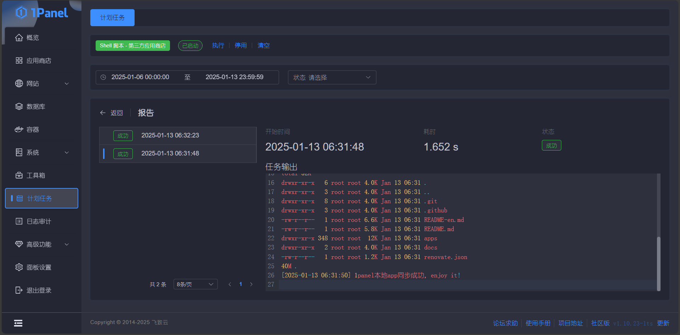Image resolution: width=680 pixels, height=335 pixels.
Task: Click the 面板设置 gear icon
Action: click(19, 267)
